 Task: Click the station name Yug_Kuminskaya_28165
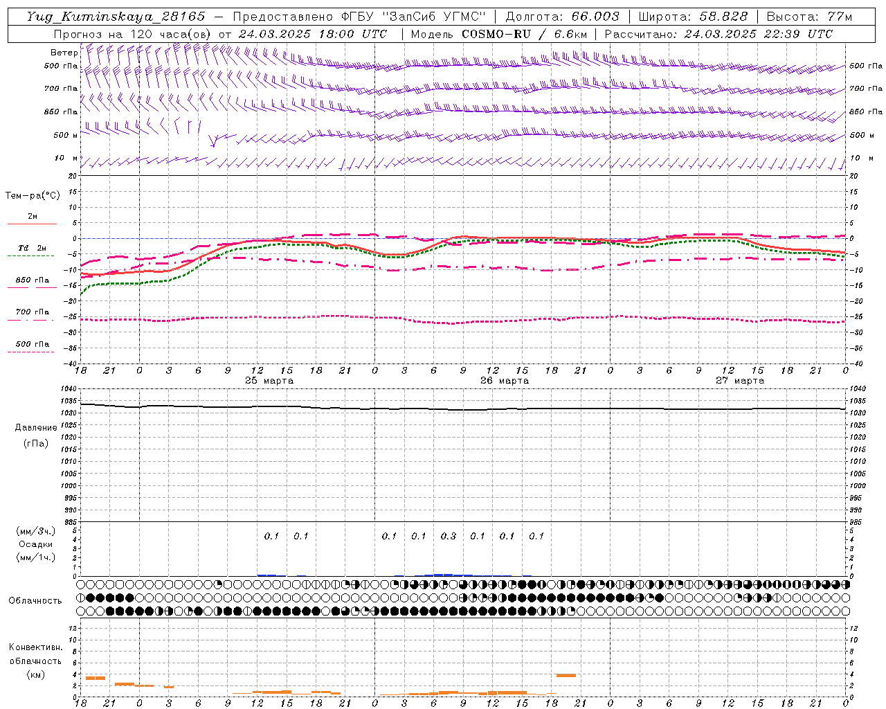(x=116, y=17)
